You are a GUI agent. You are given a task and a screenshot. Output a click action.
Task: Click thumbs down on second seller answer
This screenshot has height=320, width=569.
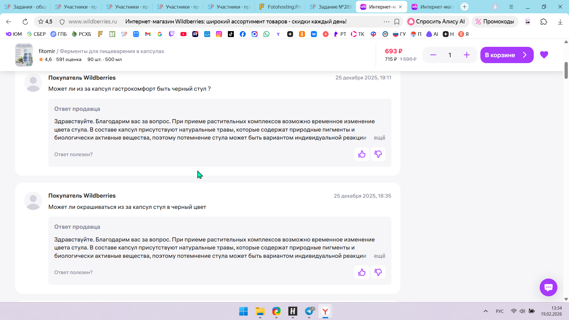tap(378, 272)
